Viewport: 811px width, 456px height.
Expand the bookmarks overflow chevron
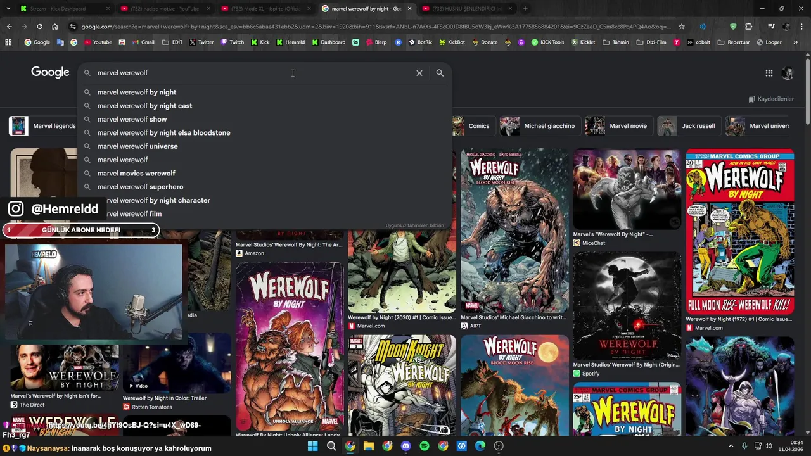tap(796, 42)
